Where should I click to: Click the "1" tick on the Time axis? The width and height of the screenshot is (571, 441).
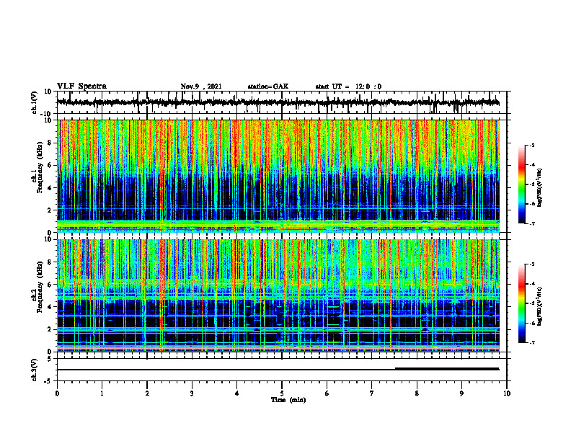click(x=102, y=393)
